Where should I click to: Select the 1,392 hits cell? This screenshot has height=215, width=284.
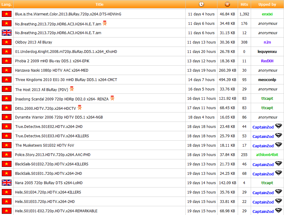tap(244, 14)
